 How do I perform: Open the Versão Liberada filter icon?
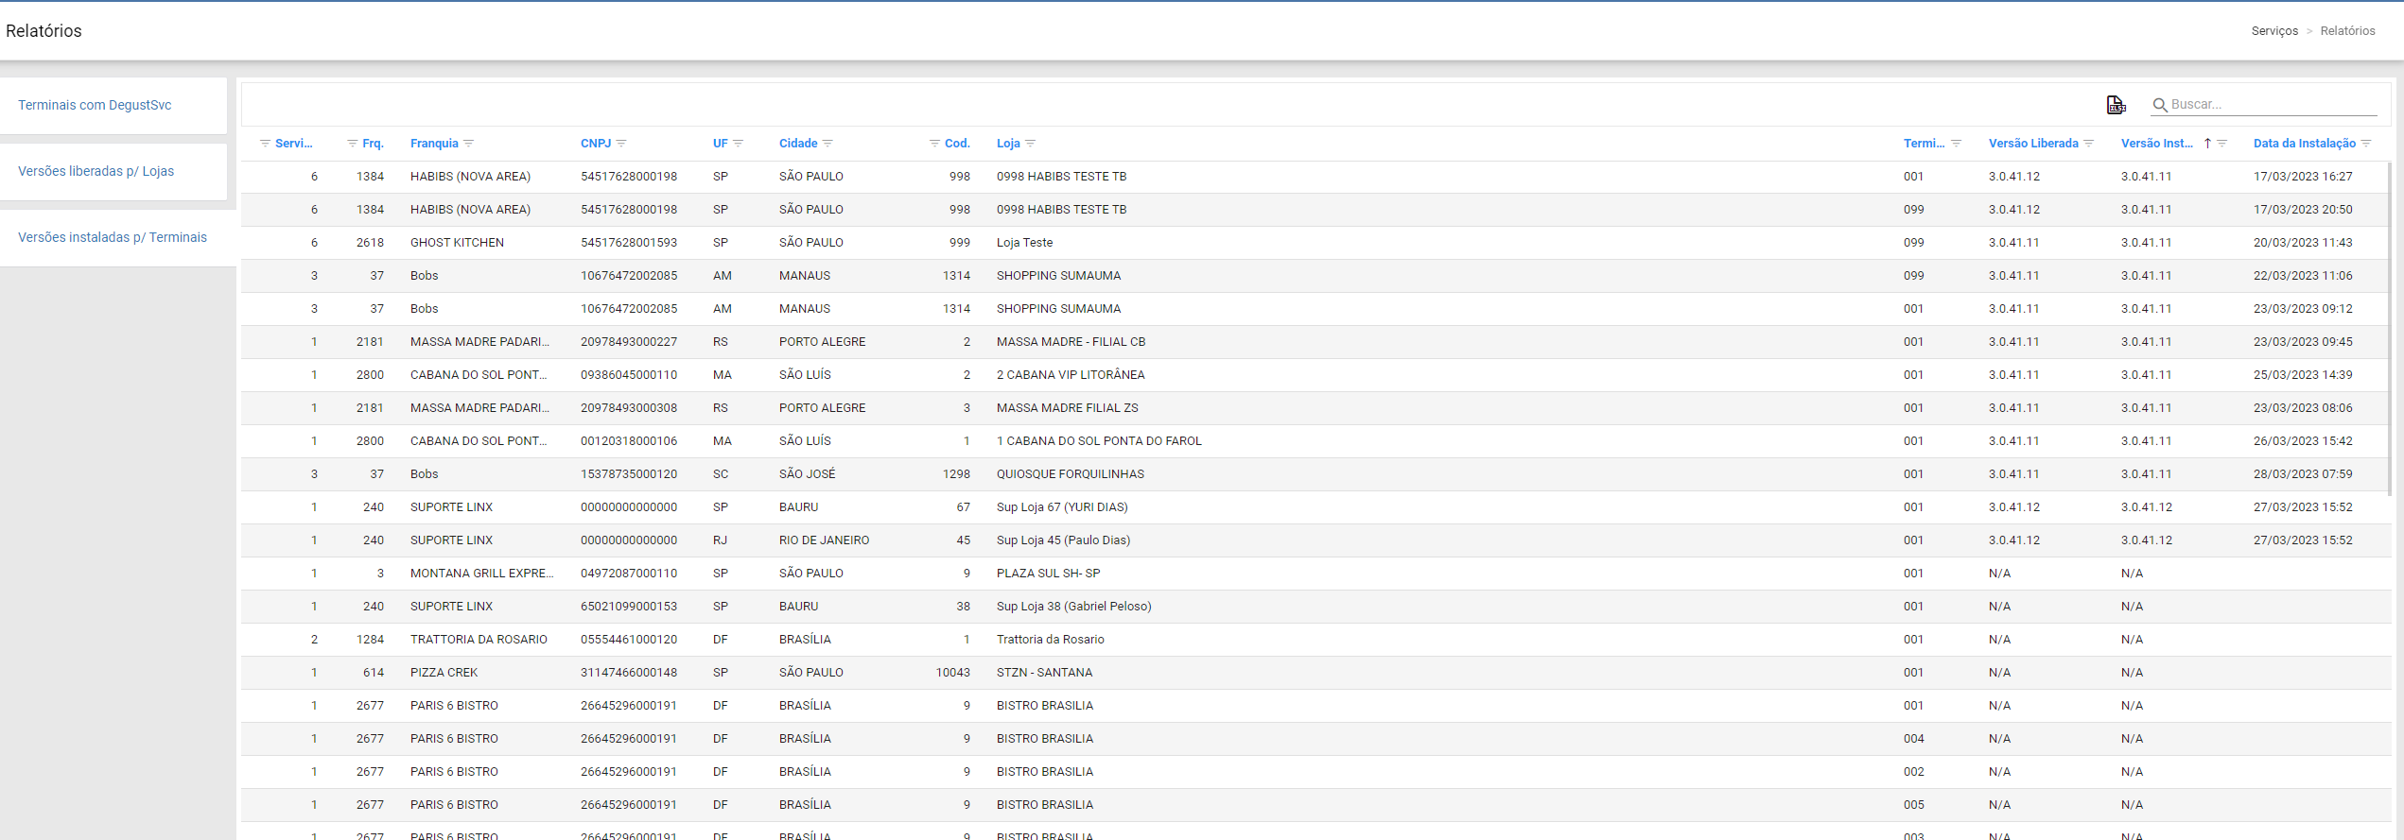2088,144
